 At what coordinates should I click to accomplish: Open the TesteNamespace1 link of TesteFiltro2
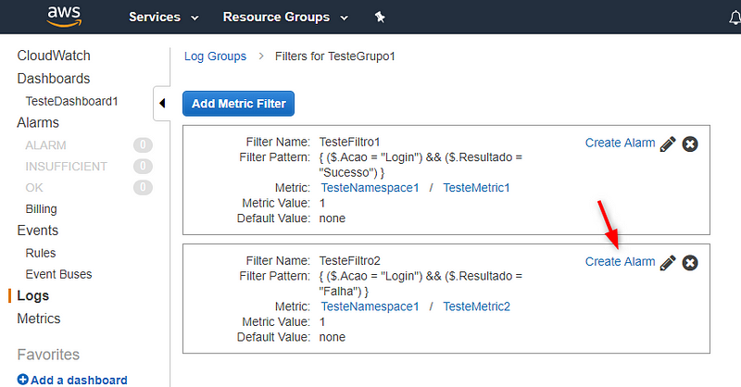370,306
